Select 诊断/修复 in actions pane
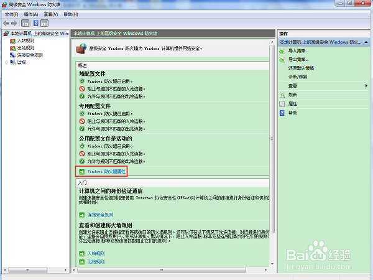The height and width of the screenshot is (280, 373). (298, 77)
